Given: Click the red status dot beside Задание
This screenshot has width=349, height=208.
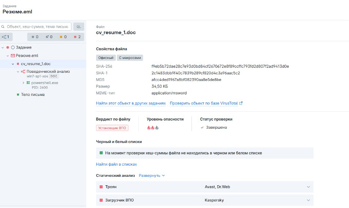Looking at the screenshot, I should (8, 47).
